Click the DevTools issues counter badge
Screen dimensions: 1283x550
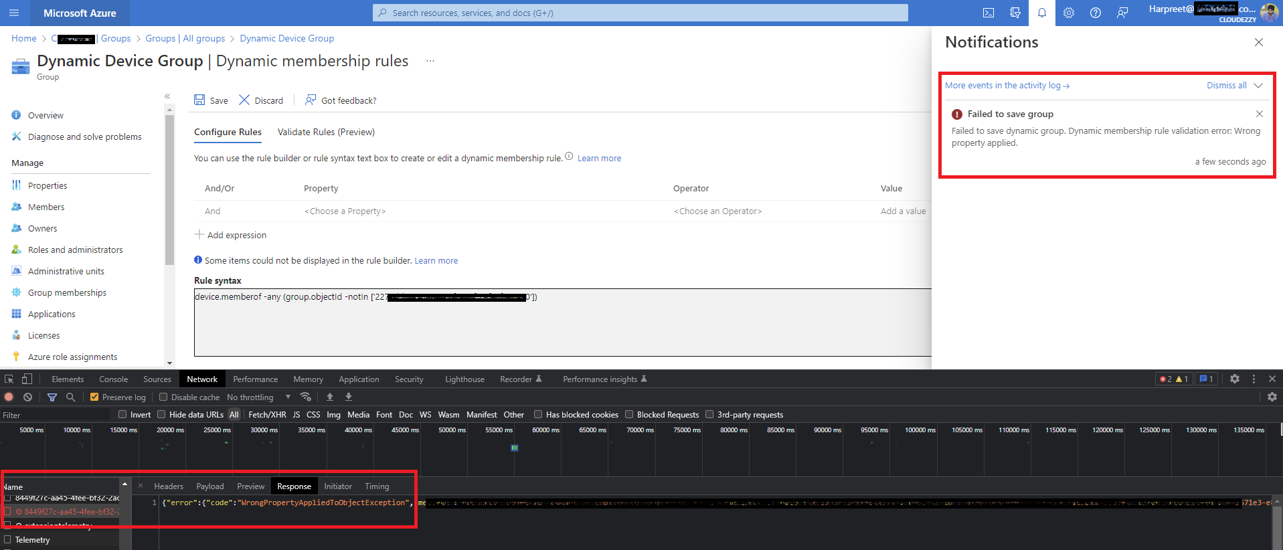click(1207, 379)
